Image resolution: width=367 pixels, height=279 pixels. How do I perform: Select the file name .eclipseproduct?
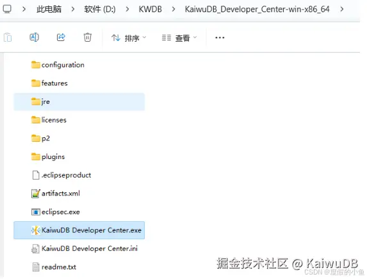pos(66,175)
